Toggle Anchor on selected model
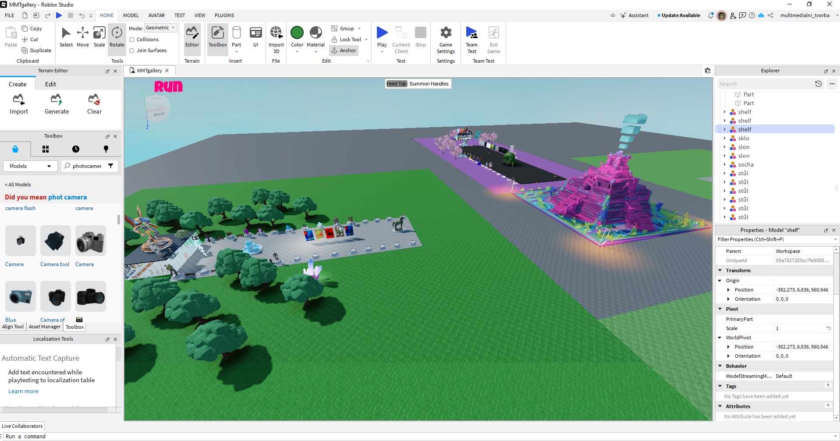The height and width of the screenshot is (441, 840). (x=344, y=50)
